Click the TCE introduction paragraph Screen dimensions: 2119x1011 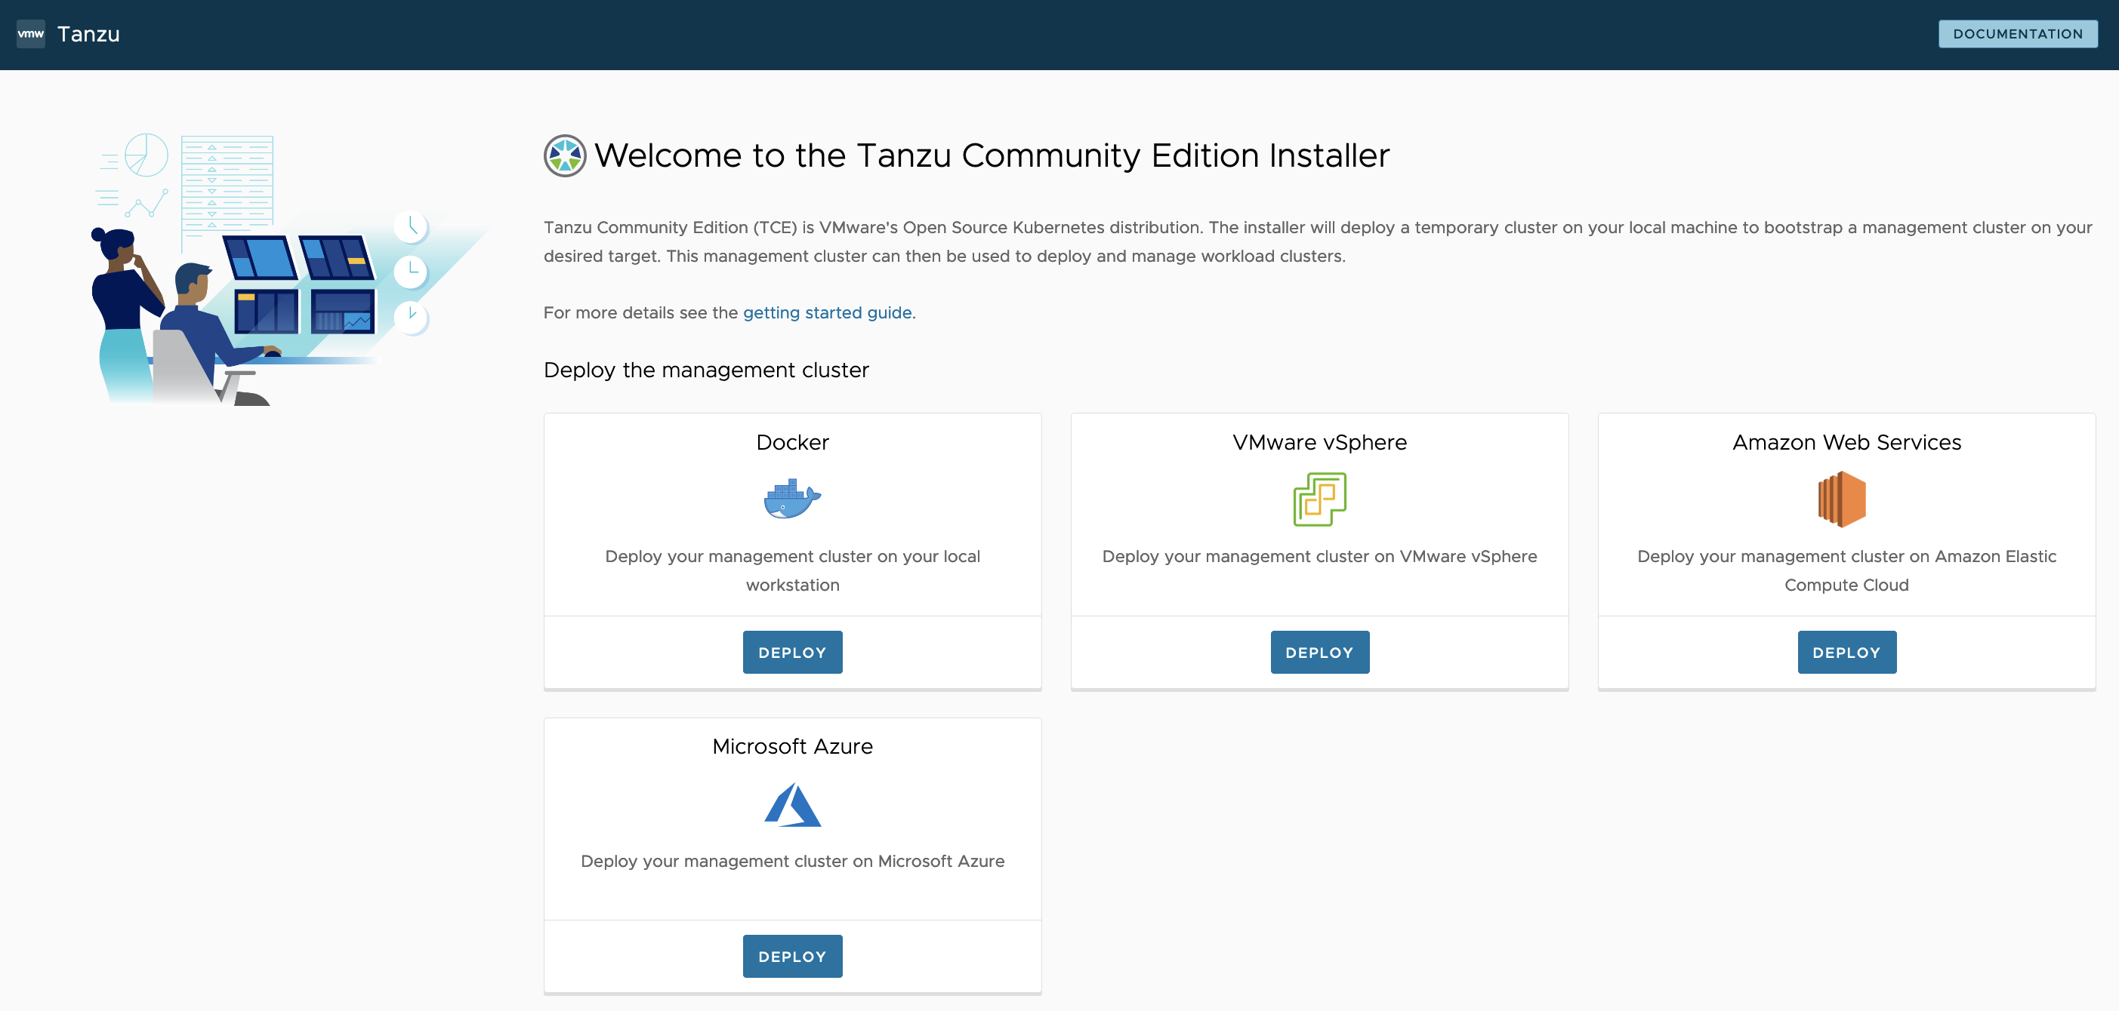tap(1318, 241)
